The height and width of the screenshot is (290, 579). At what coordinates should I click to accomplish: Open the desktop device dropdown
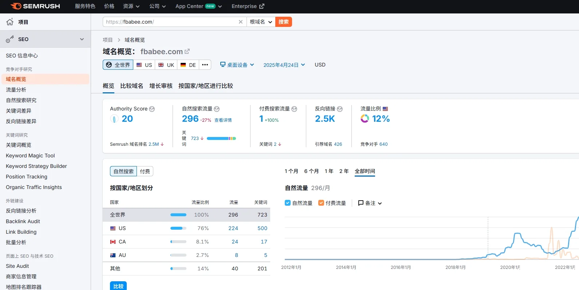(237, 65)
